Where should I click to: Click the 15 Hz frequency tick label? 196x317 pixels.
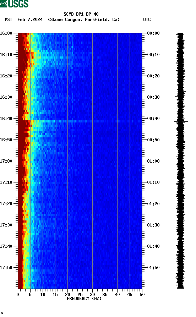(x=55, y=295)
